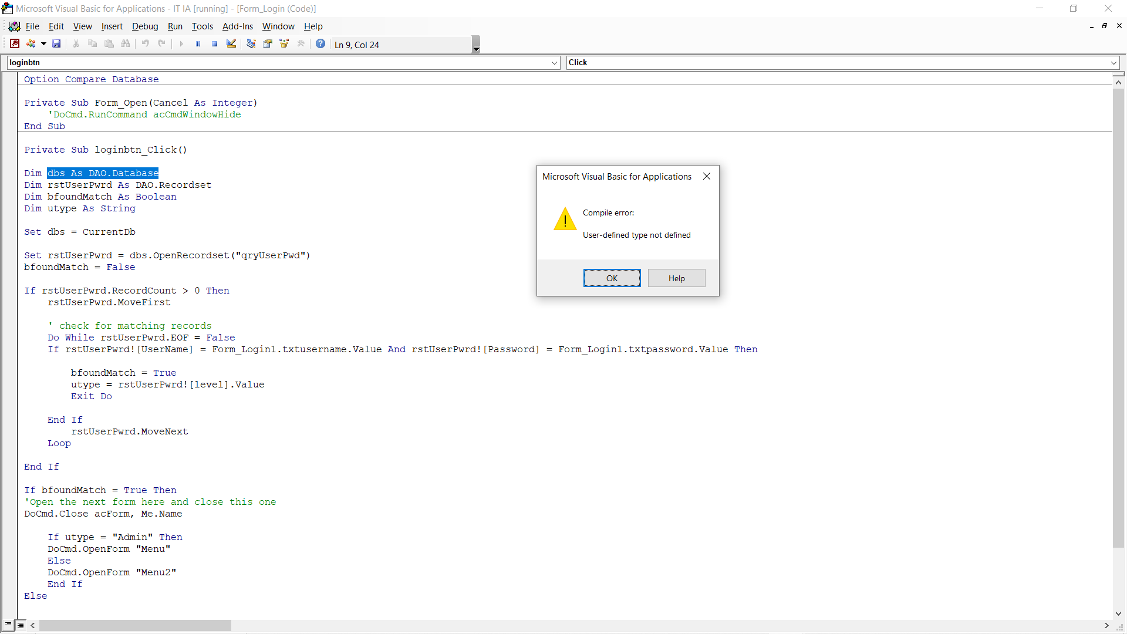This screenshot has width=1127, height=634.
Task: Open the Run menu
Action: tap(175, 26)
